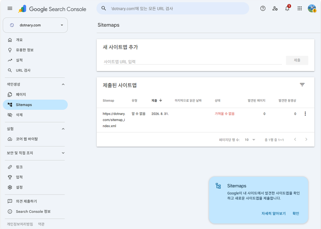The image size is (321, 229).
Task: Go to the previous page of sitemaps
Action: [295, 139]
